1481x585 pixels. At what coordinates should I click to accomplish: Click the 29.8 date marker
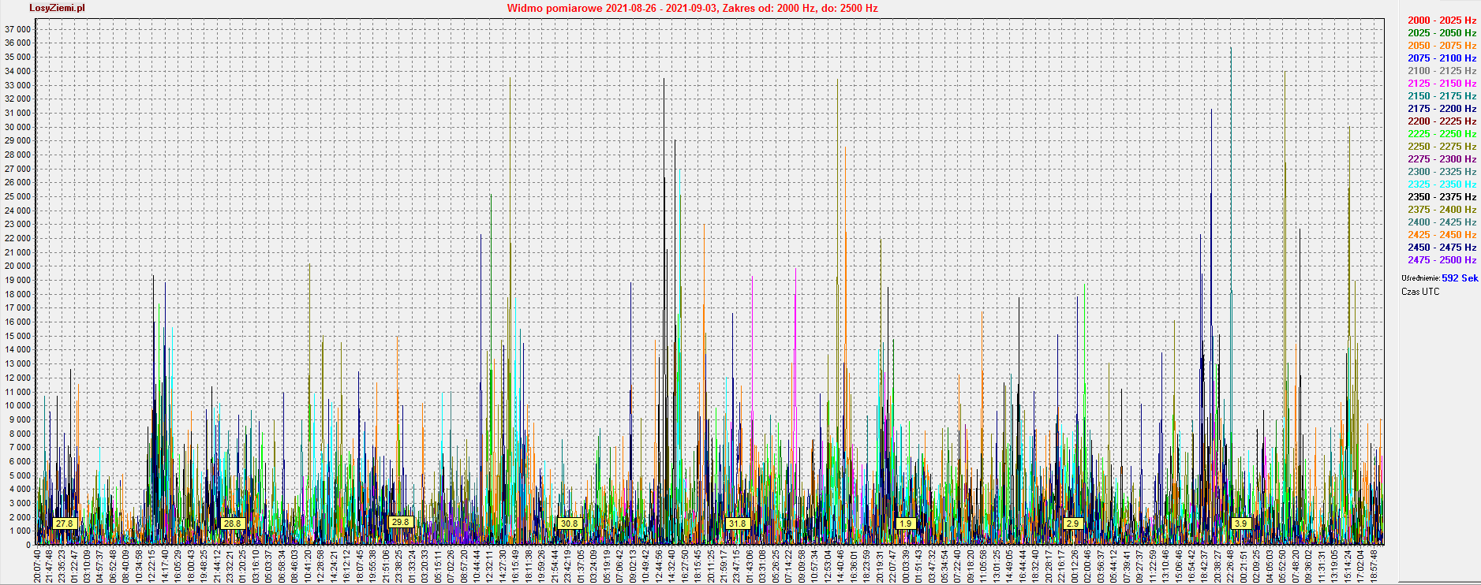(401, 522)
